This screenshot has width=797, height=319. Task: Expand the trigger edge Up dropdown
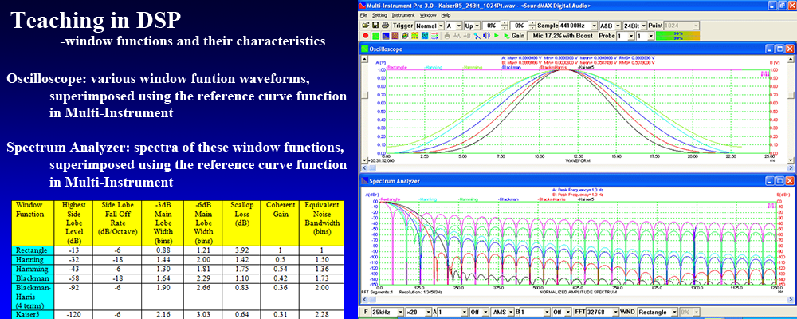477,26
